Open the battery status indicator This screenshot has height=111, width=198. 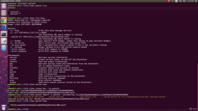[180, 1]
